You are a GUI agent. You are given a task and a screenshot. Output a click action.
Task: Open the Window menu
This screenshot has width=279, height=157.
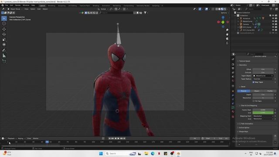coord(26,5)
